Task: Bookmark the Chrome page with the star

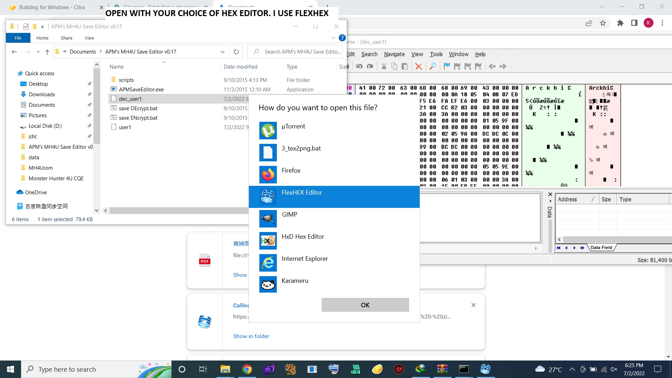Action: (603, 23)
